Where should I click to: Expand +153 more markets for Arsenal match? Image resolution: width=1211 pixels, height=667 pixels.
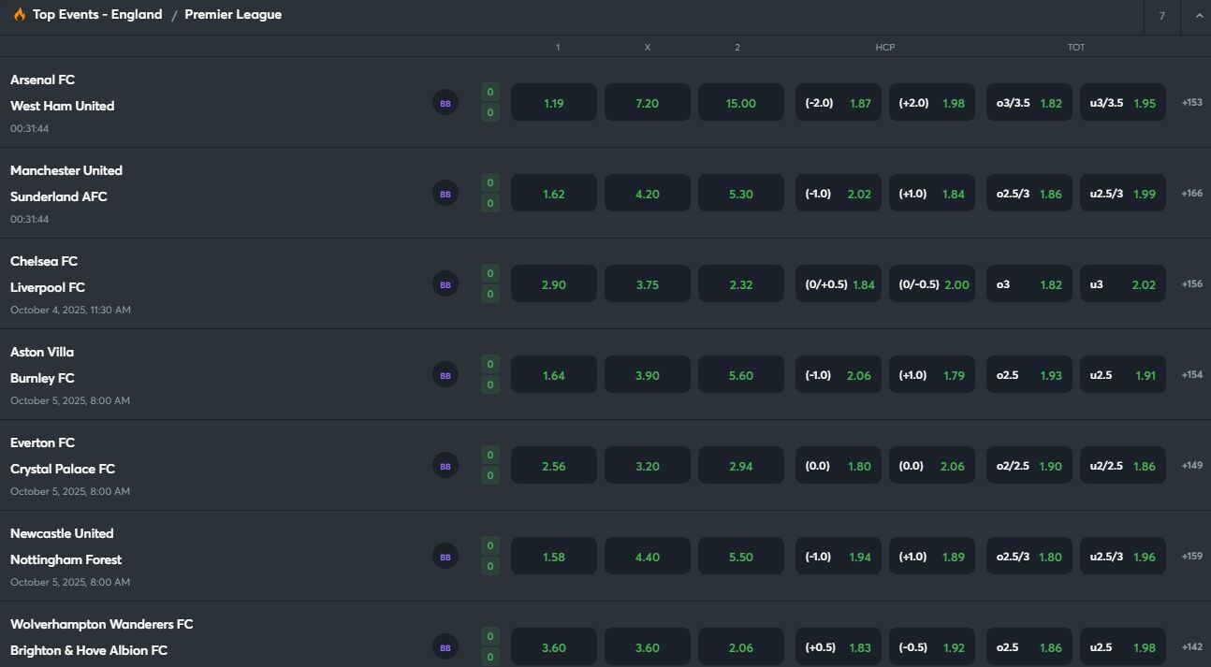tap(1191, 103)
